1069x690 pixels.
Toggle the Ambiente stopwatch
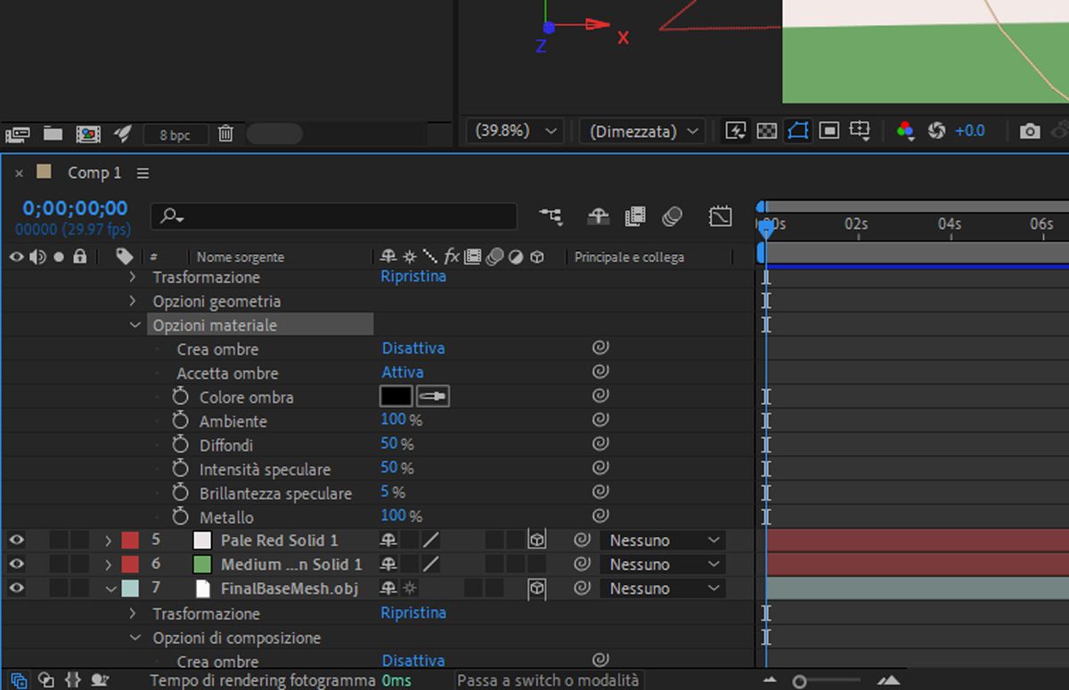pos(181,420)
